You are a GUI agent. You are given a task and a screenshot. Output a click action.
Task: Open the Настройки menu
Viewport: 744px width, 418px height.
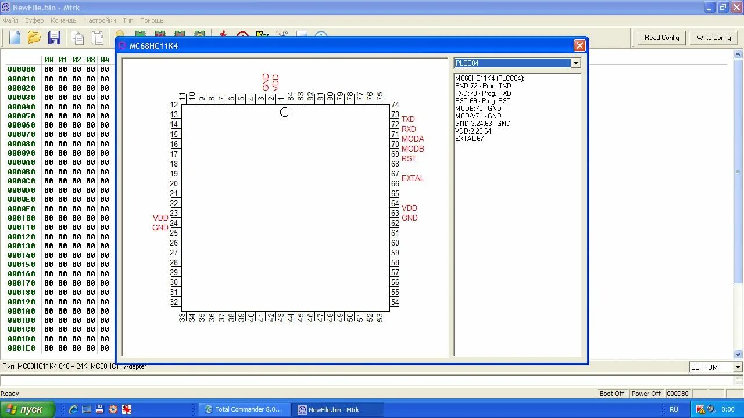coord(100,20)
